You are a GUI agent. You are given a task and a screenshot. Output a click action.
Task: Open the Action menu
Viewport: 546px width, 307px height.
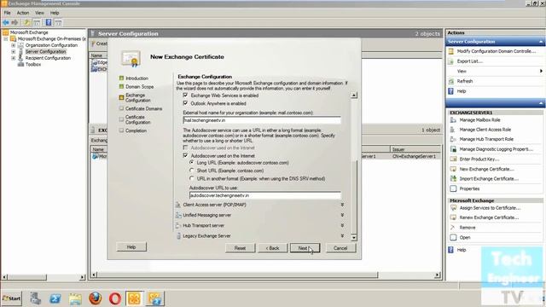pos(23,13)
